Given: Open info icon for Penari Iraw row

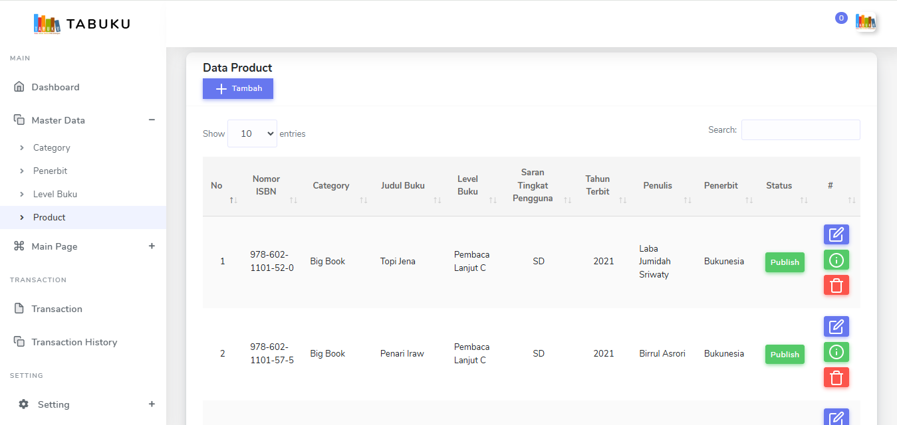Looking at the screenshot, I should tap(836, 352).
